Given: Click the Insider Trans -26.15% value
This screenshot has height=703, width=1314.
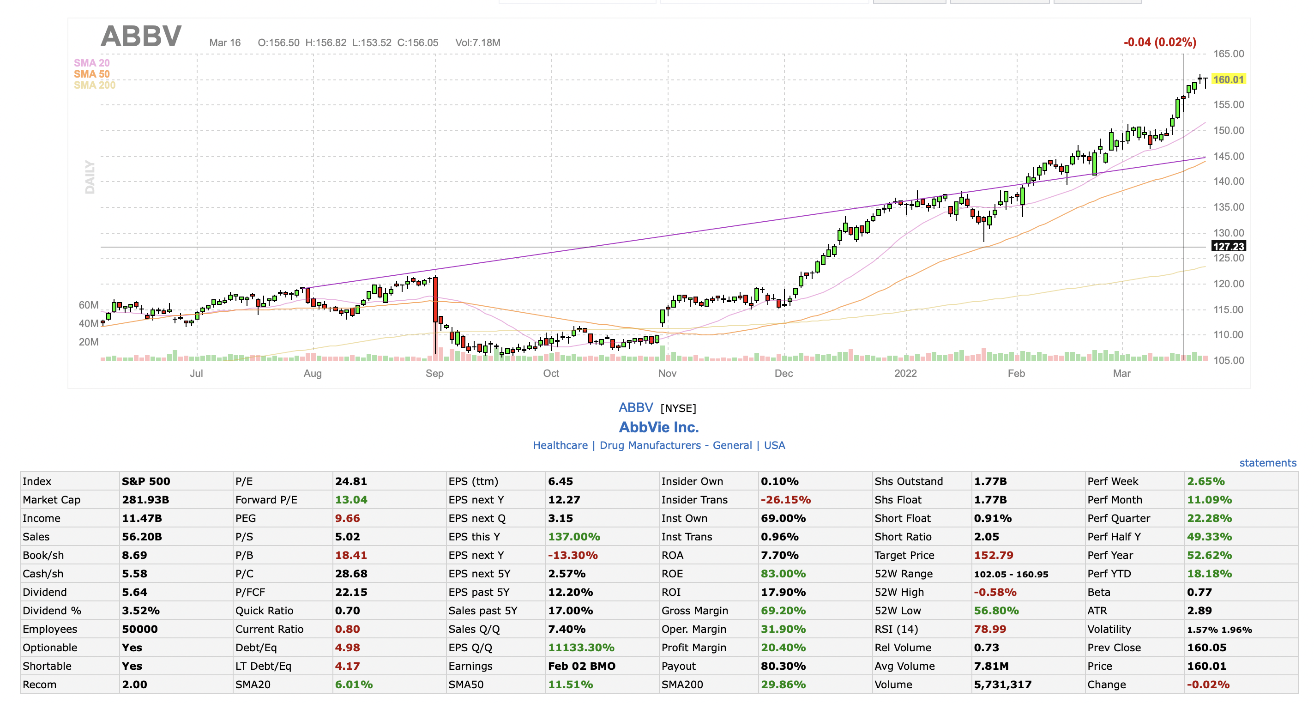Looking at the screenshot, I should [785, 499].
